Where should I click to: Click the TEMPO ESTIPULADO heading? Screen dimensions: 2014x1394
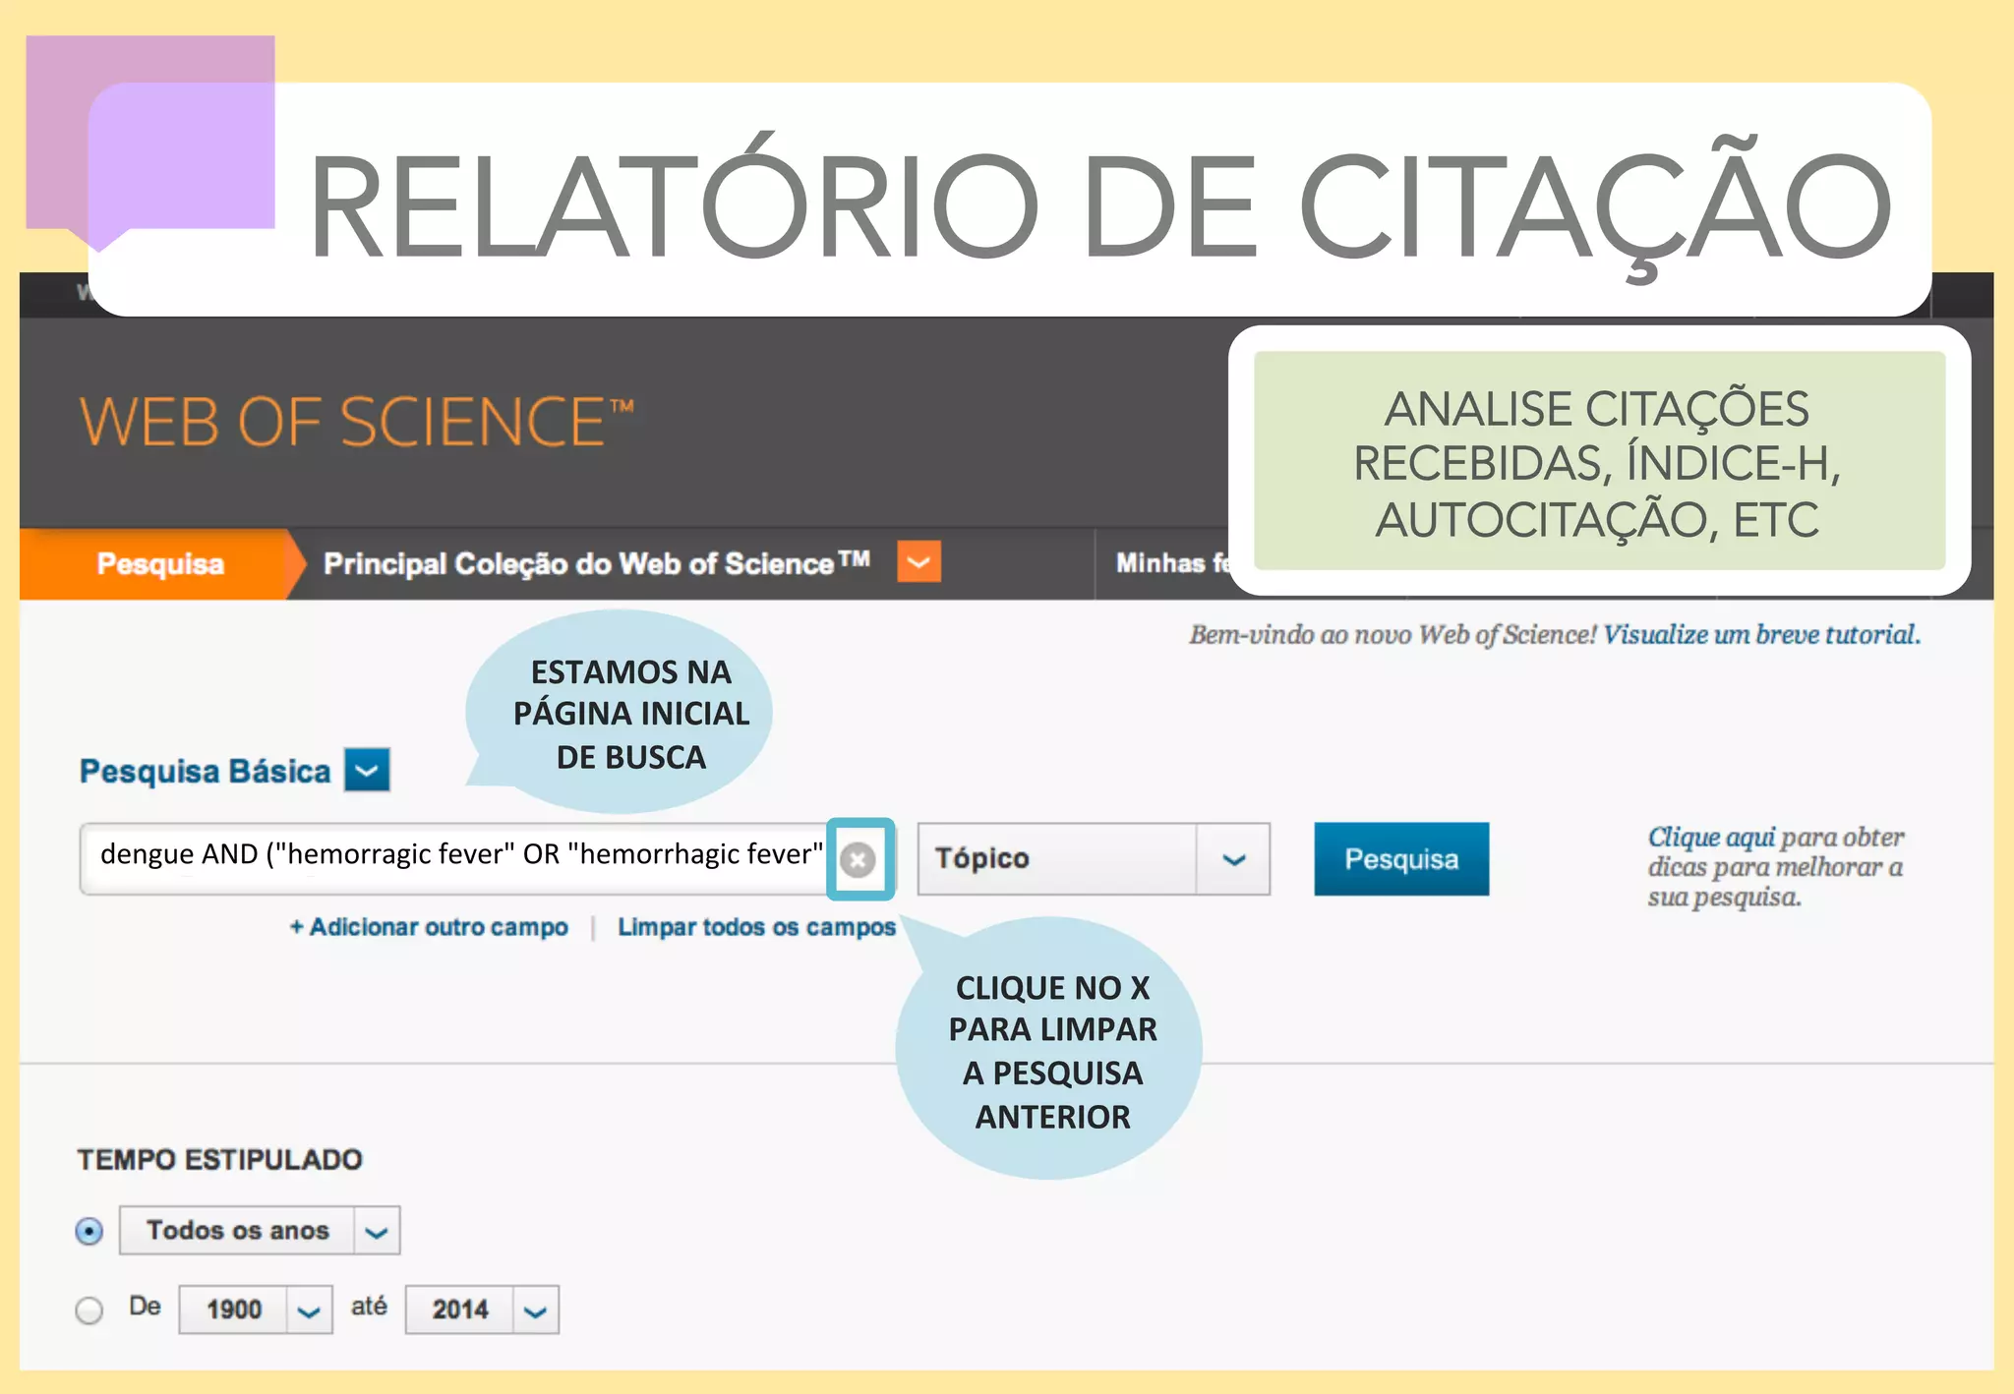pos(220,1159)
